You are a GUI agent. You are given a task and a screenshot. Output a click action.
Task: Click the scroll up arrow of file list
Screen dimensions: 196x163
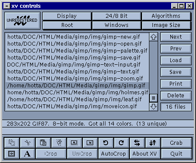[153, 37]
